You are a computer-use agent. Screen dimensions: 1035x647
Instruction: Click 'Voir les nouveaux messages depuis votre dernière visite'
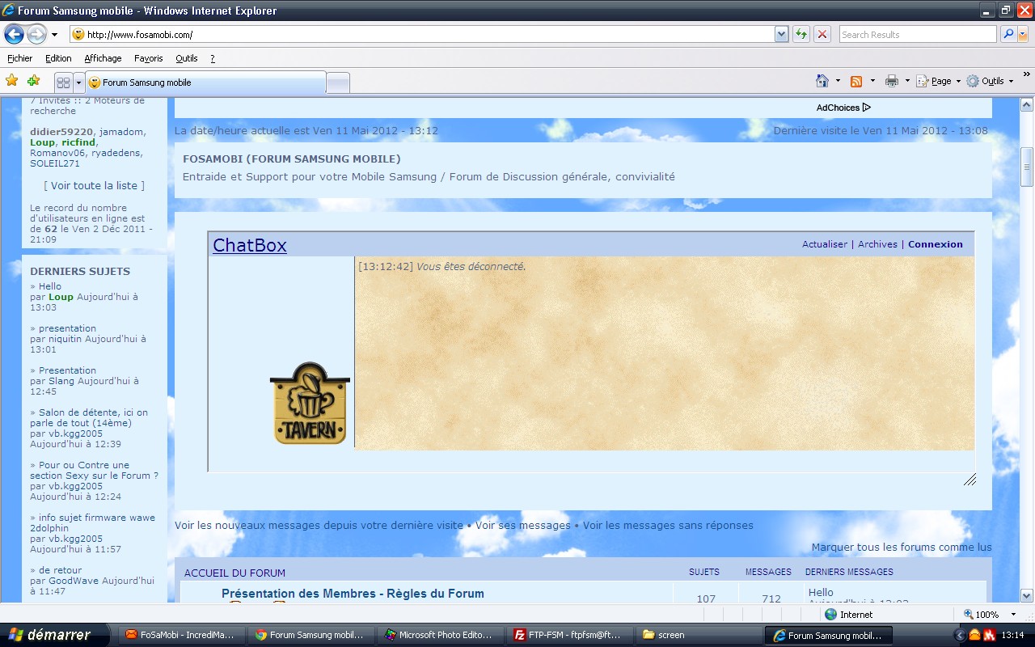(x=319, y=525)
